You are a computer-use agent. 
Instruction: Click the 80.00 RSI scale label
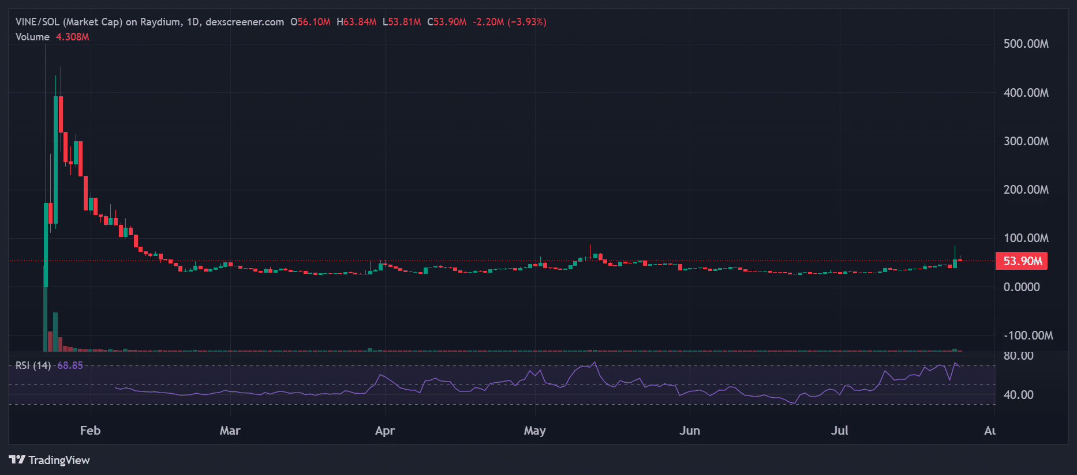pos(1018,356)
